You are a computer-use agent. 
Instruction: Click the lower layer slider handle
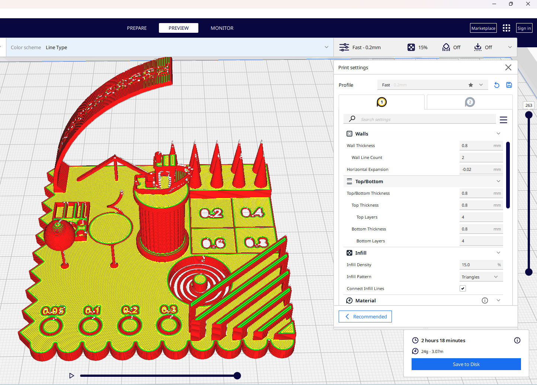529,272
